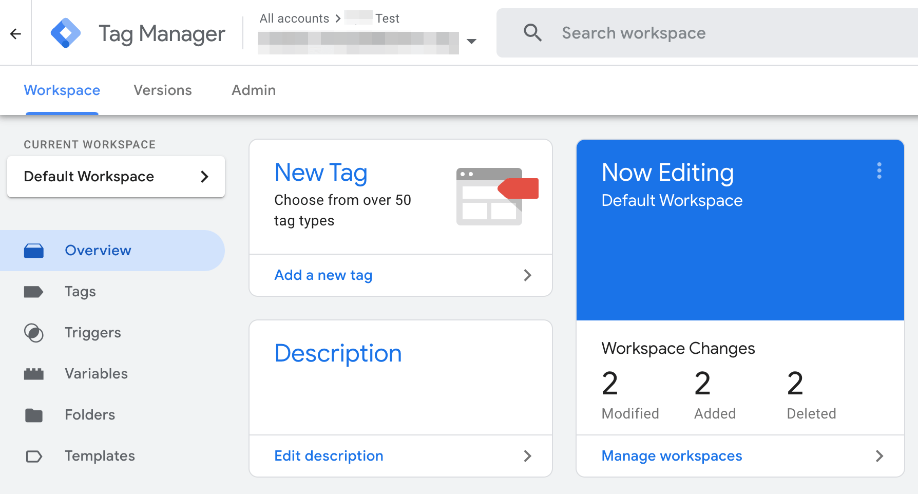The height and width of the screenshot is (494, 918).
Task: Select Overview in the sidebar
Action: tap(112, 251)
